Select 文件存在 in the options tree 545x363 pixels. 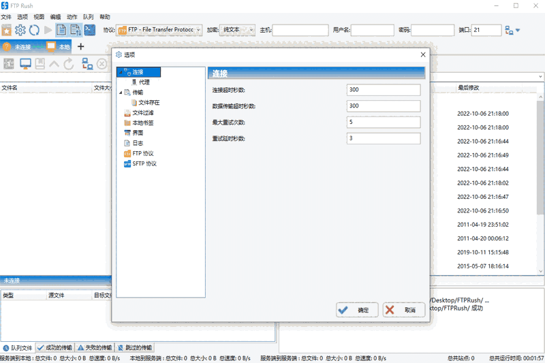pyautogui.click(x=149, y=102)
